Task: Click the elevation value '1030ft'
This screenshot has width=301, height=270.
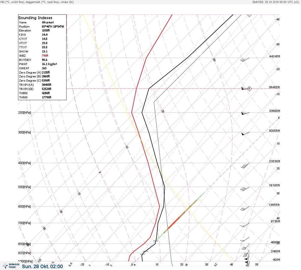Action: click(46, 30)
